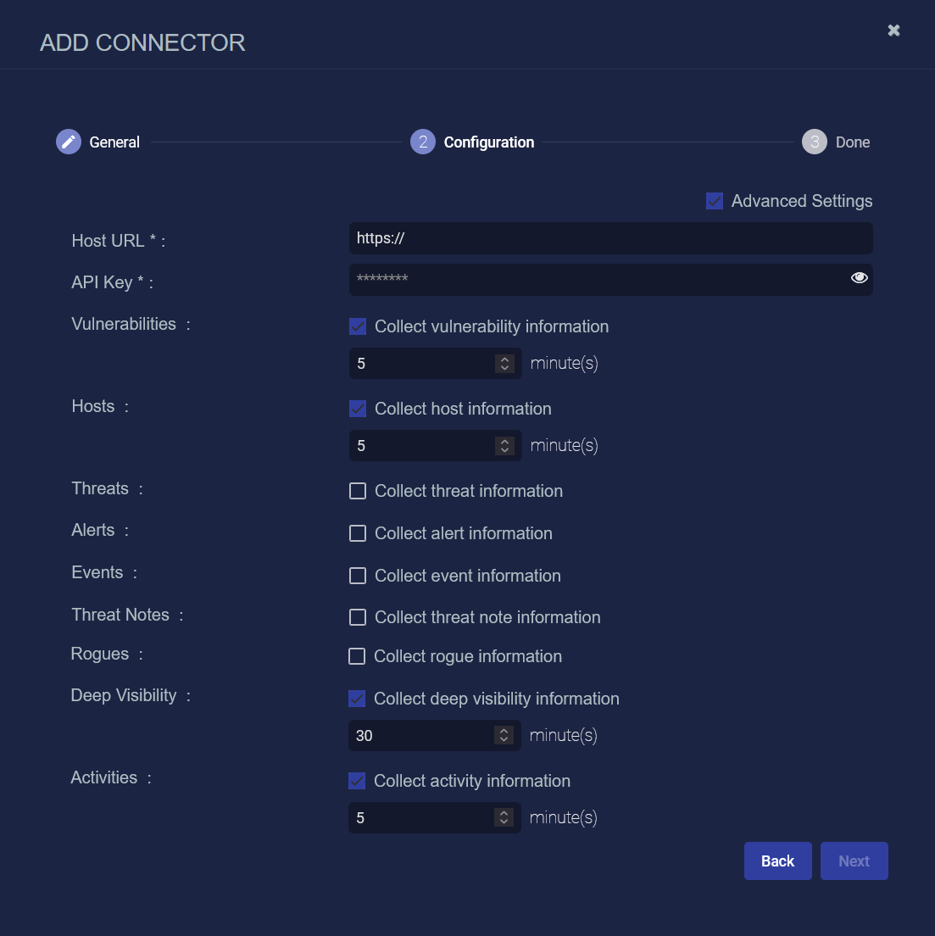Enable Collect alert information checkbox

pyautogui.click(x=358, y=533)
